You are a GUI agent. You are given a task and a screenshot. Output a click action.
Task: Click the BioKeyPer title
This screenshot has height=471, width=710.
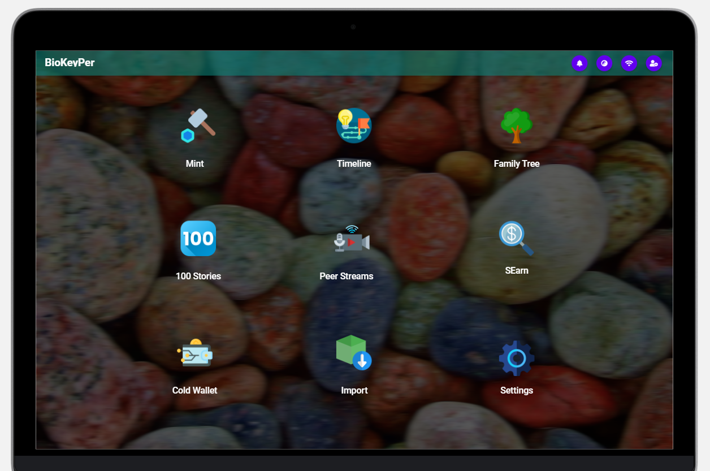[70, 63]
